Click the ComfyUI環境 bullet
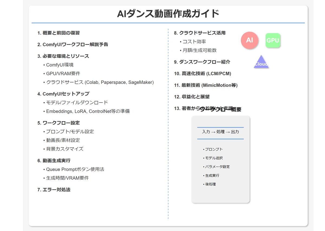This screenshot has width=325, height=231. pos(58,65)
